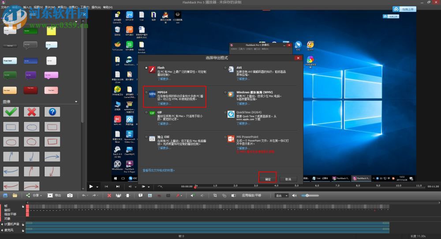441x239 pixels.
Task: Select the yellow sticky note shape
Action: click(x=52, y=31)
